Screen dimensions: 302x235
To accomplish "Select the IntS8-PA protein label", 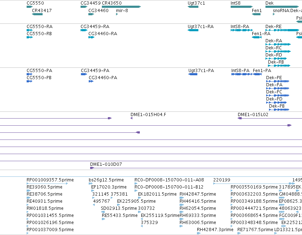I will click(x=240, y=71).
